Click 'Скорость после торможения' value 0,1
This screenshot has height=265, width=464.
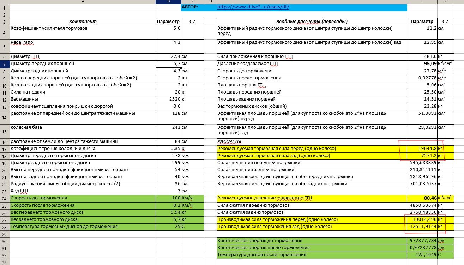pyautogui.click(x=168, y=205)
